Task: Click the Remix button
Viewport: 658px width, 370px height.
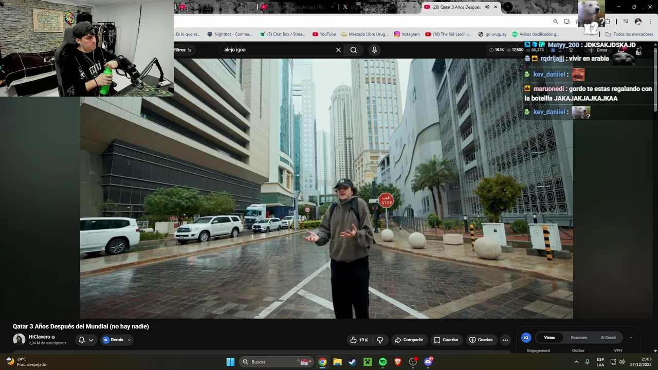Action: point(113,340)
